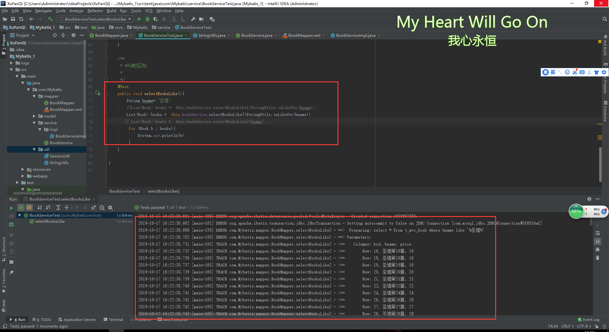Export test results icon in Run panel
The width and height of the screenshot is (609, 332).
pyautogui.click(x=94, y=208)
